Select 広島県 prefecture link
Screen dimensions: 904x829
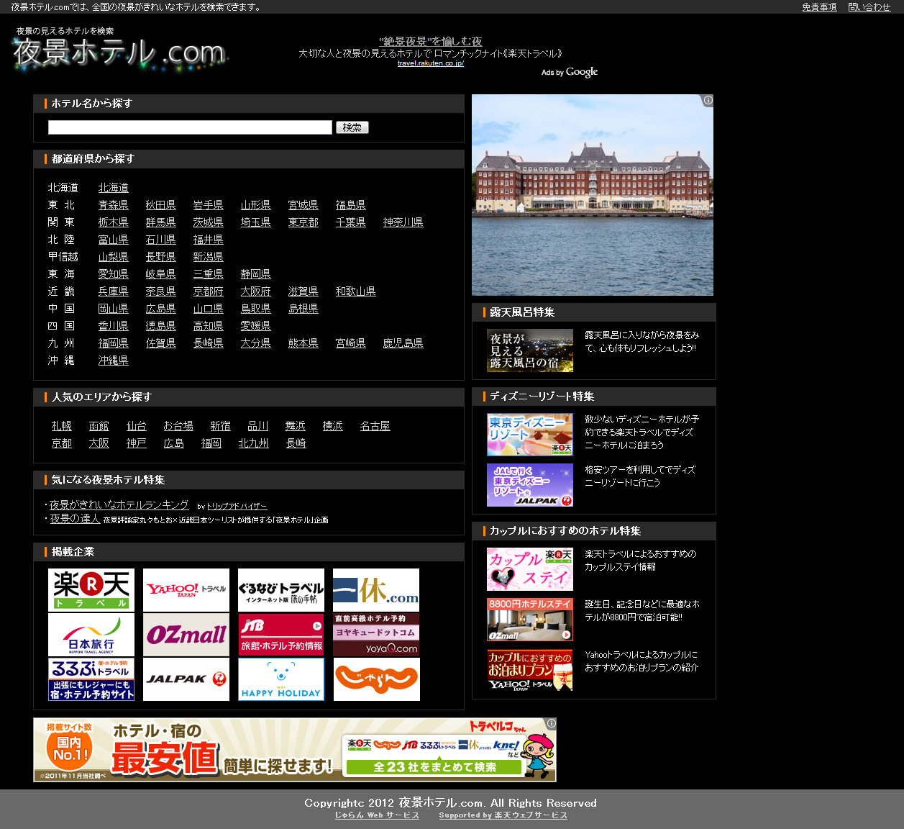click(x=161, y=309)
